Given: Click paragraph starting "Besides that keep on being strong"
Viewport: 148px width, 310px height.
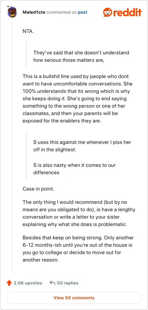Looking at the screenshot, I should pos(78,249).
